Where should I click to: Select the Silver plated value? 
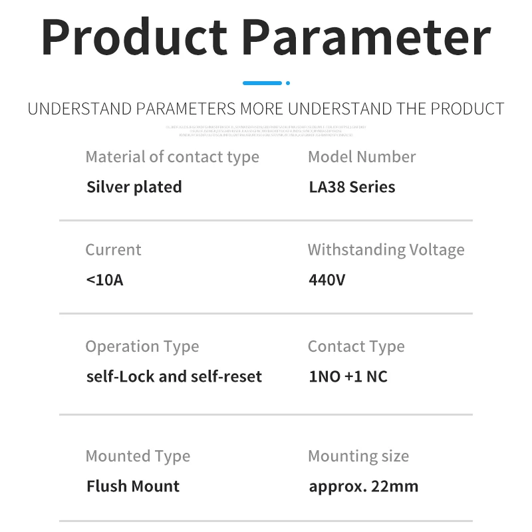tap(134, 188)
